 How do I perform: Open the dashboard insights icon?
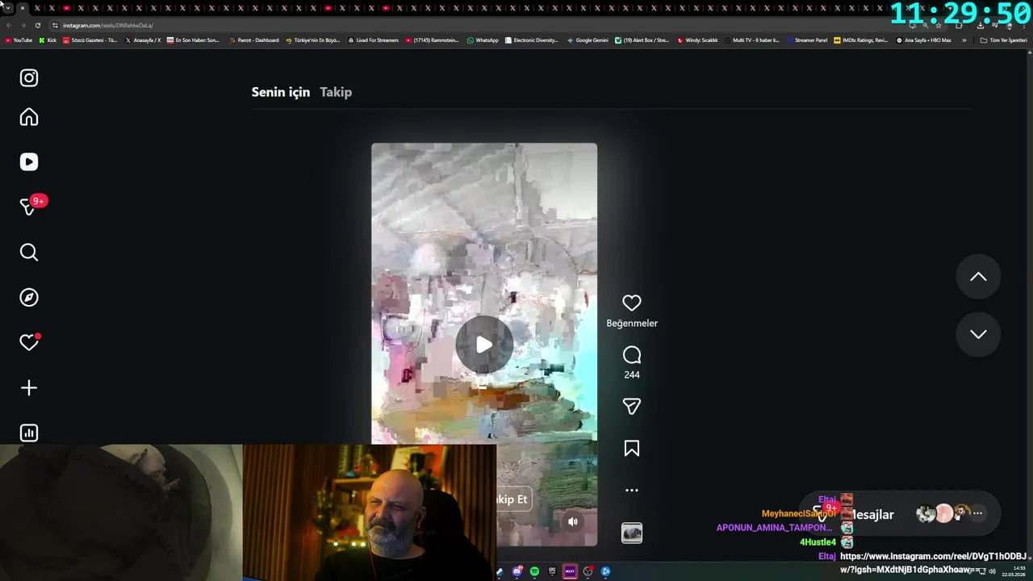pyautogui.click(x=29, y=433)
